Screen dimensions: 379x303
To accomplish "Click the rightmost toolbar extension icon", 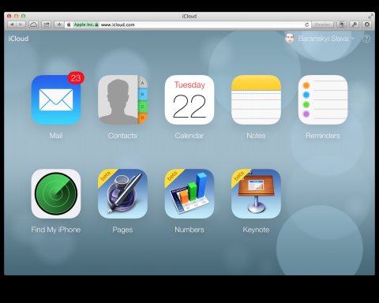I will point(367,24).
